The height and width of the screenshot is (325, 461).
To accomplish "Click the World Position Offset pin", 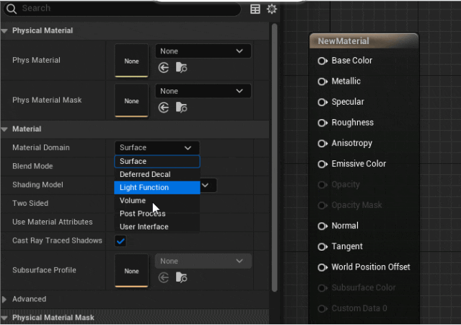I will [322, 267].
